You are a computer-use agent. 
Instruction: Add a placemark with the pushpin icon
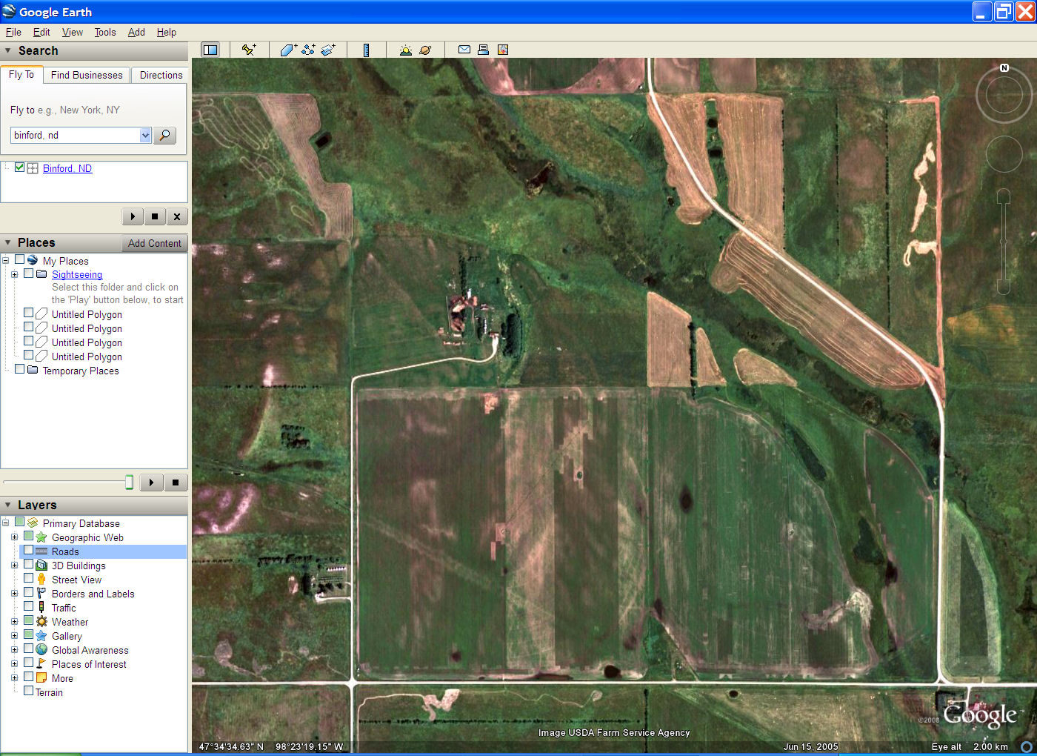click(x=249, y=50)
